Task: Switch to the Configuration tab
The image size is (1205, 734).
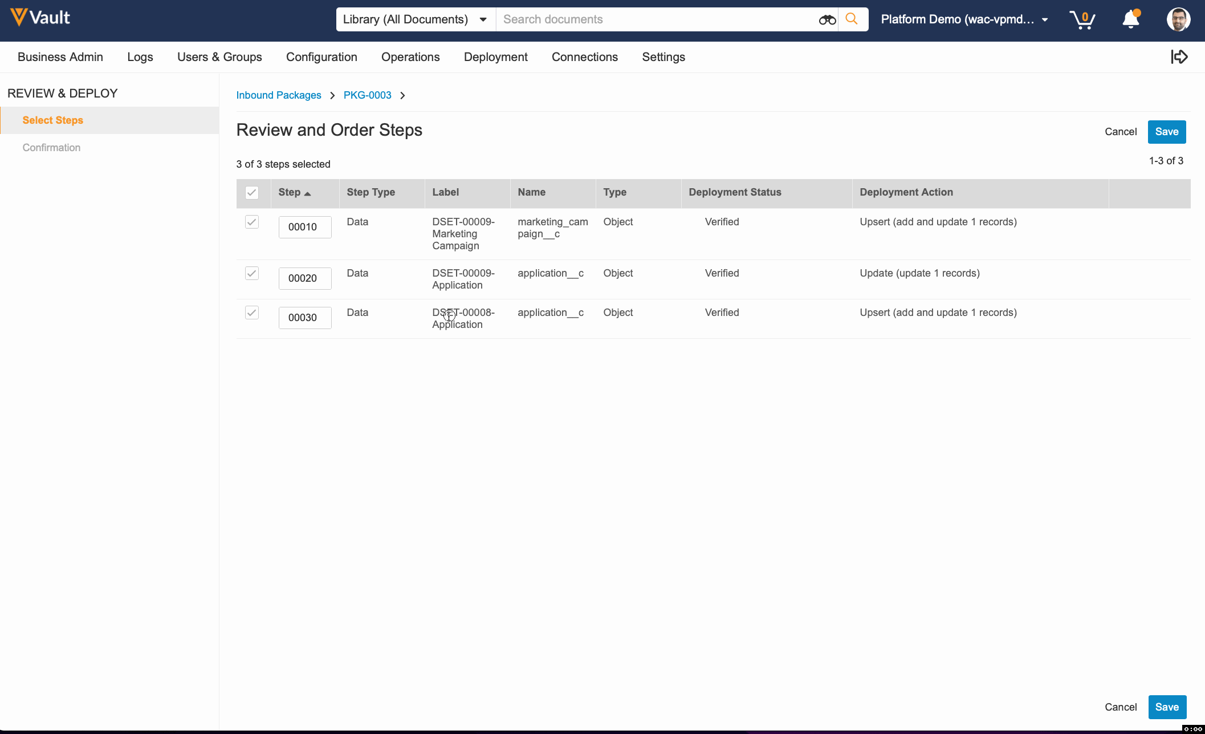Action: 321,57
